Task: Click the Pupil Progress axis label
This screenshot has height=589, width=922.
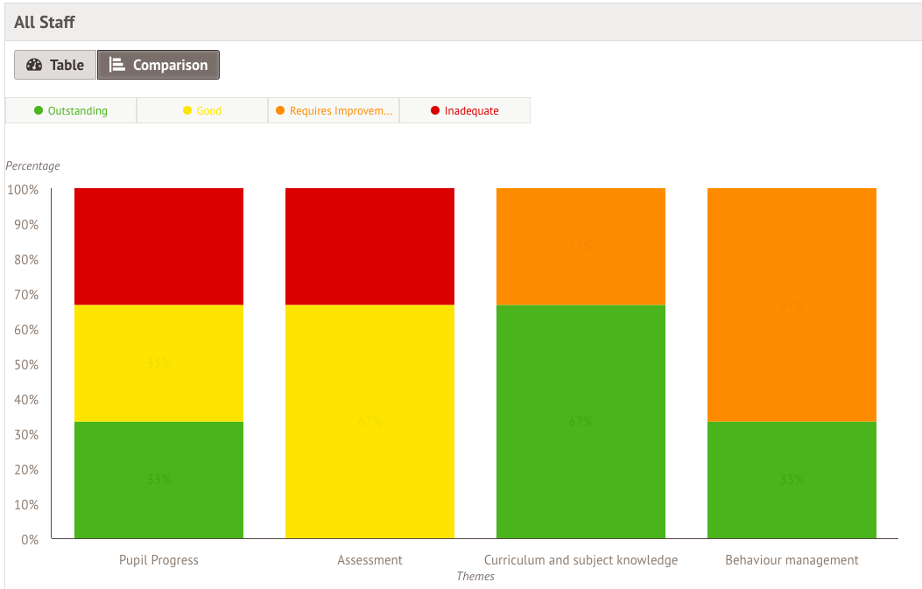Action: [158, 560]
